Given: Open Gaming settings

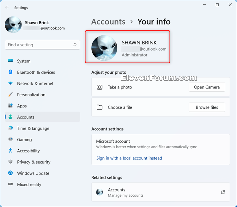Looking at the screenshot, I should click(x=42, y=140).
